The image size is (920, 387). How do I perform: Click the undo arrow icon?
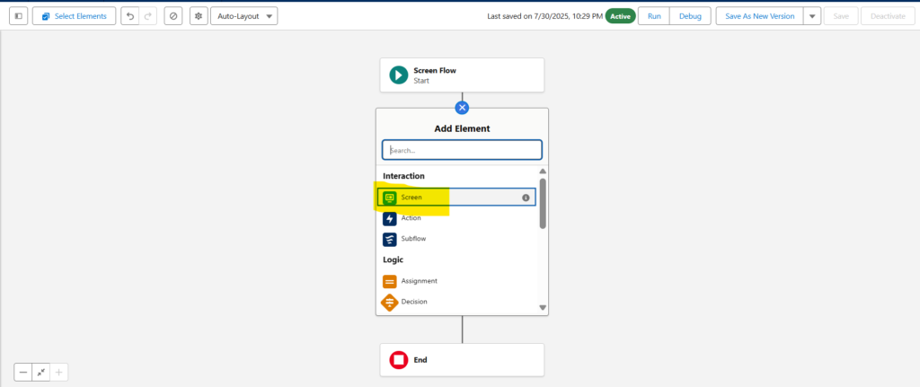click(x=130, y=16)
